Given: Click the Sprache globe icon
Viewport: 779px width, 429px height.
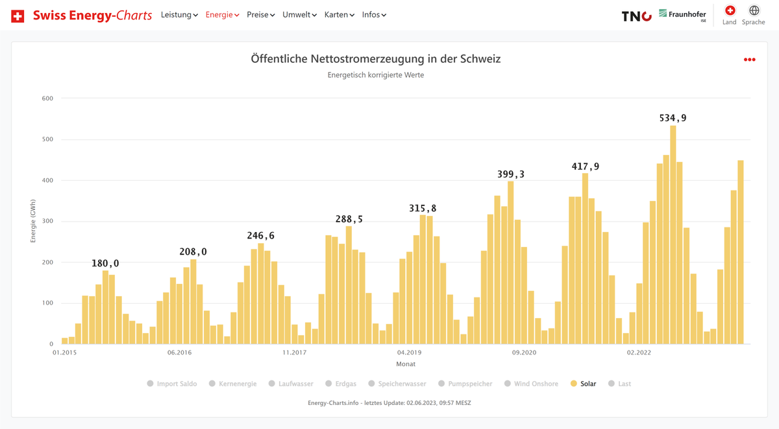Looking at the screenshot, I should coord(753,12).
